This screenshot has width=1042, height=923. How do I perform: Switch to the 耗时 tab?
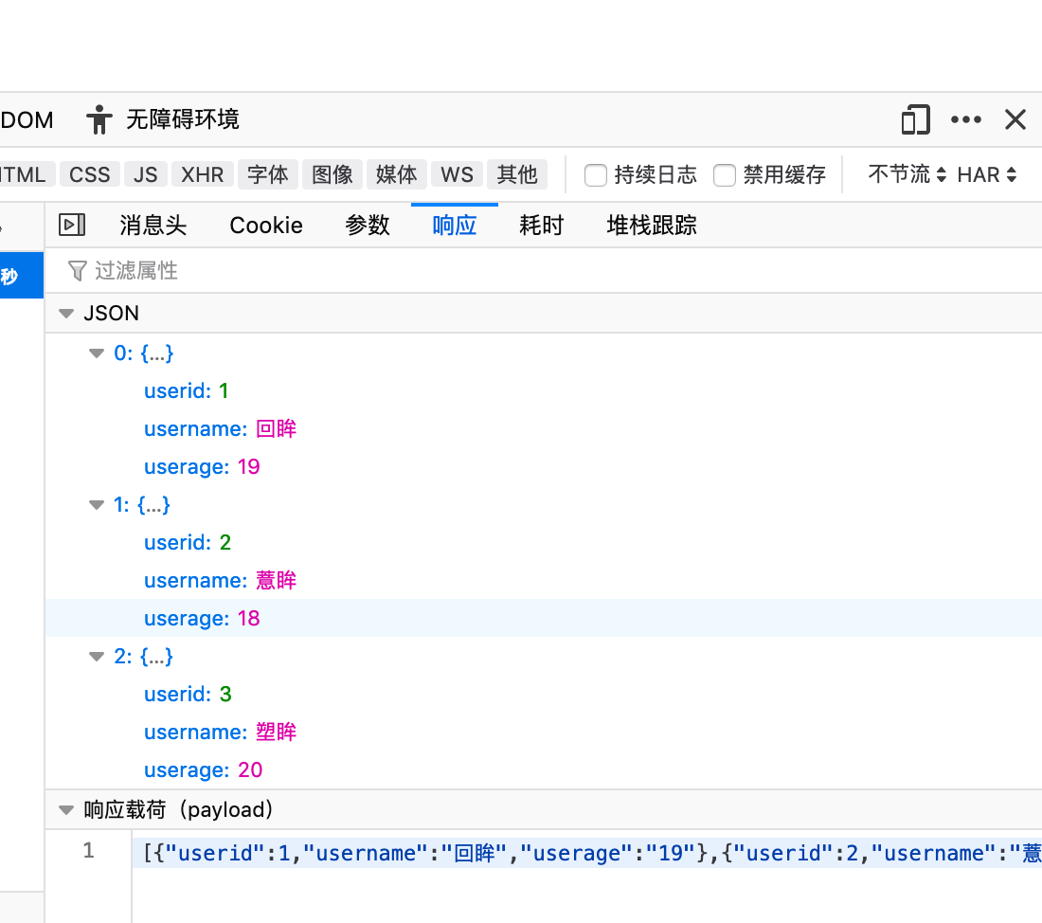coord(542,225)
